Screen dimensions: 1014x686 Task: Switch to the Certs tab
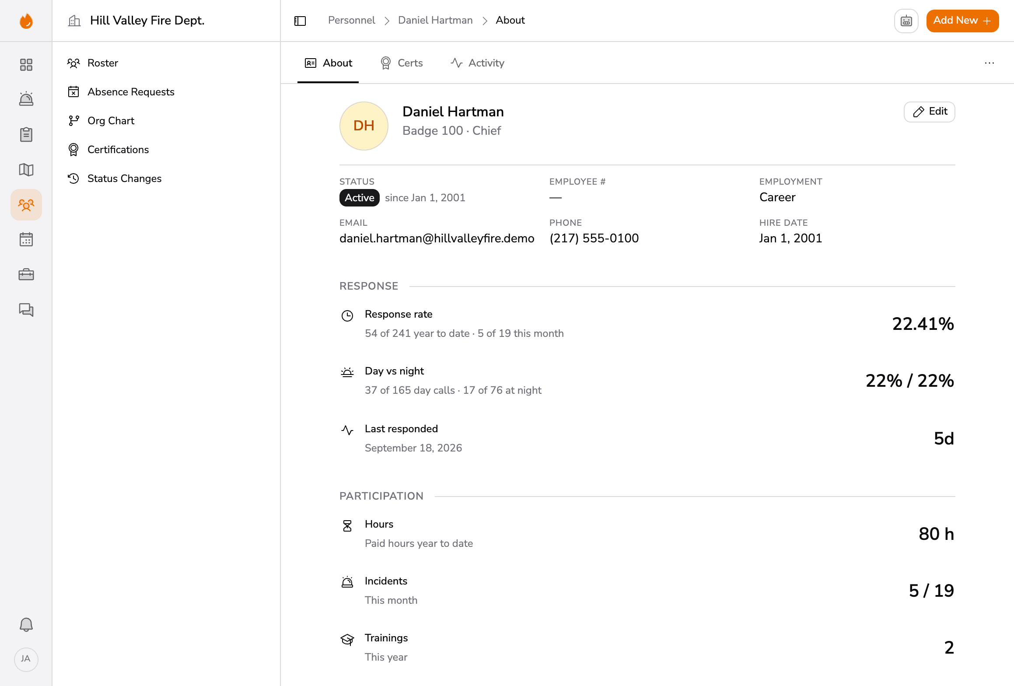click(x=402, y=63)
